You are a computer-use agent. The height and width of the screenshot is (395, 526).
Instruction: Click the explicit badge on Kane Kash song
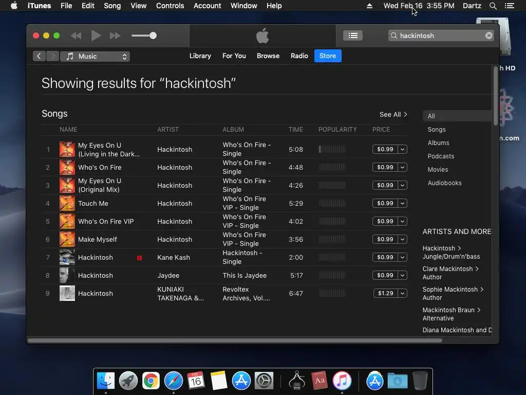point(139,258)
